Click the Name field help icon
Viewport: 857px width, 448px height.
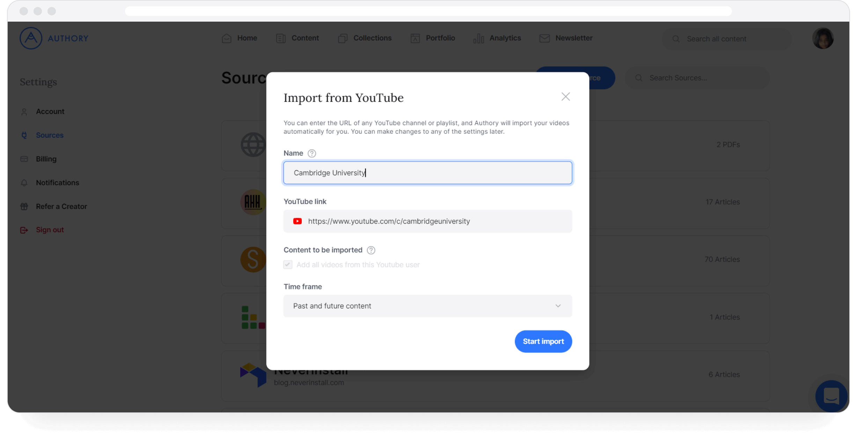point(312,154)
